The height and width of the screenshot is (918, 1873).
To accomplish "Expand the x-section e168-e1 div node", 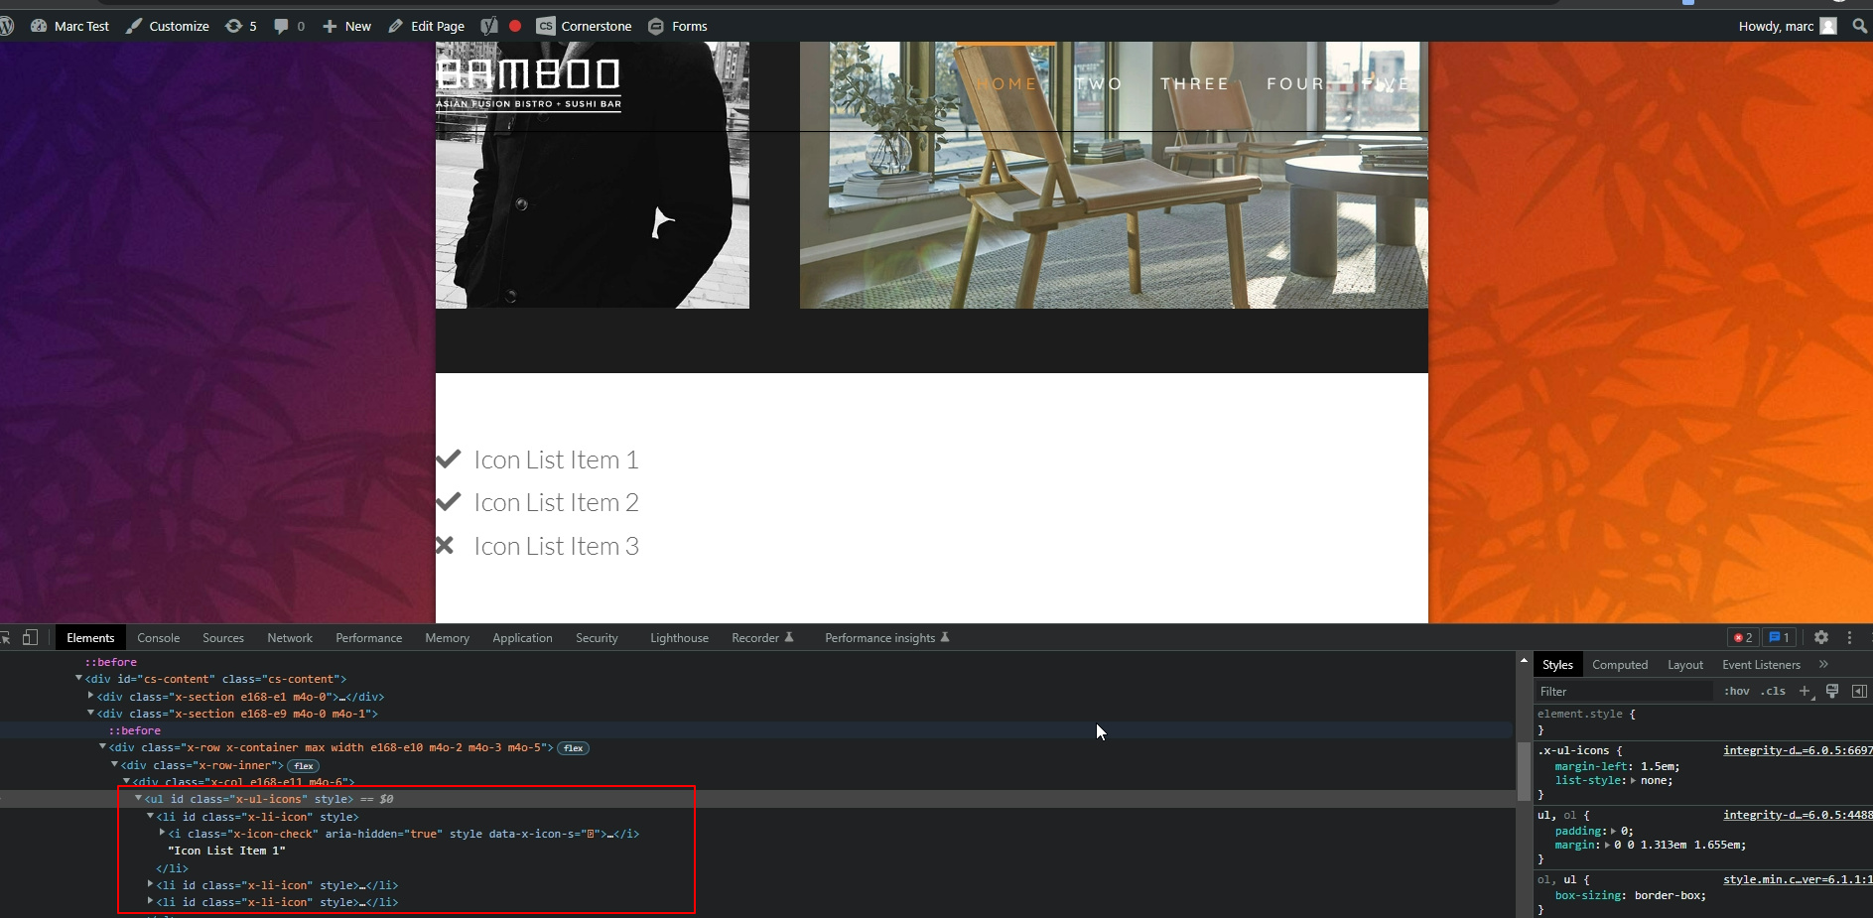I will (90, 697).
